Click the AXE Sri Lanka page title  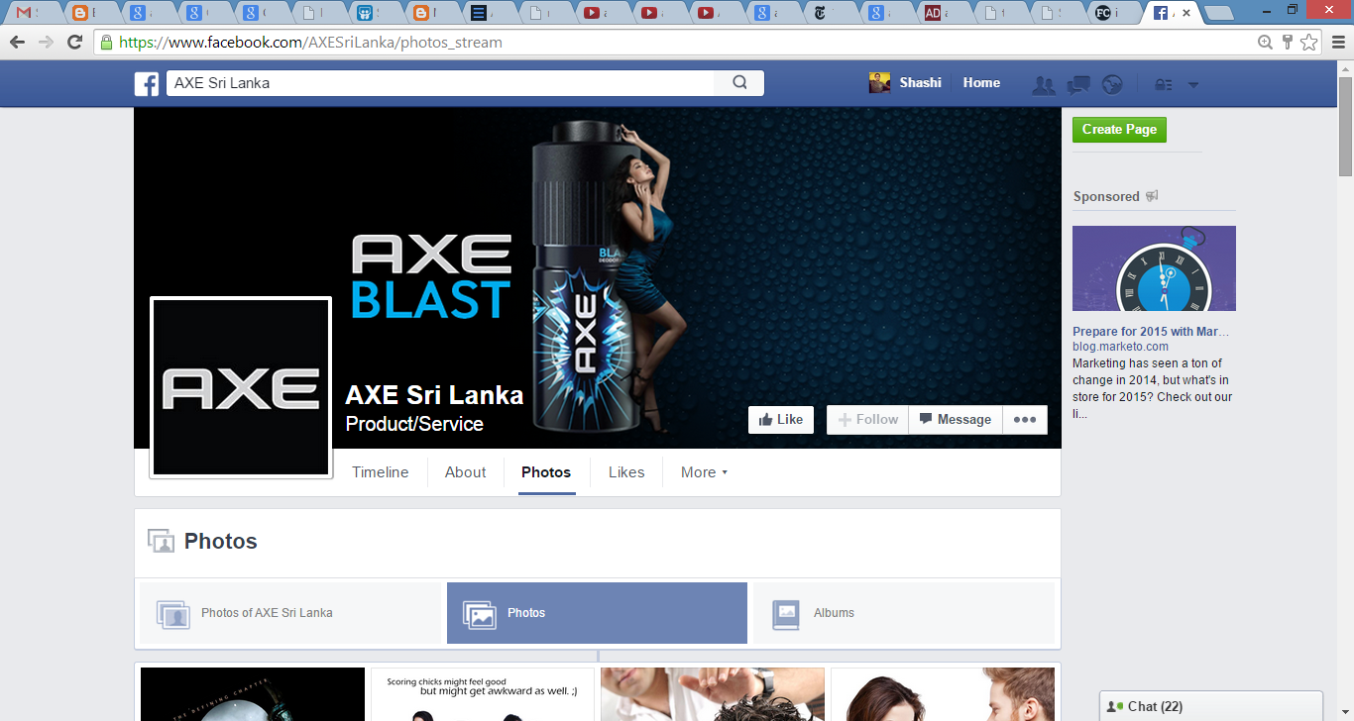pos(434,395)
